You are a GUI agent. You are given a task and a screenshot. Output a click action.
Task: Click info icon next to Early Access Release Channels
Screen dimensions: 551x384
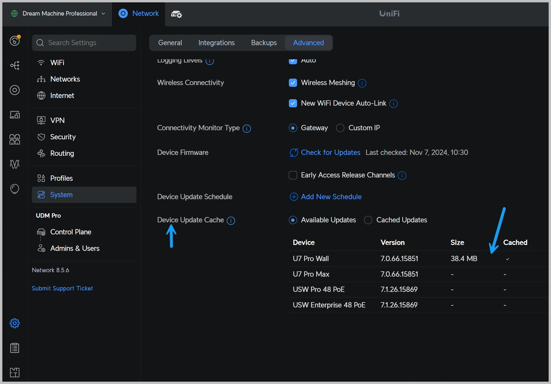click(x=402, y=175)
